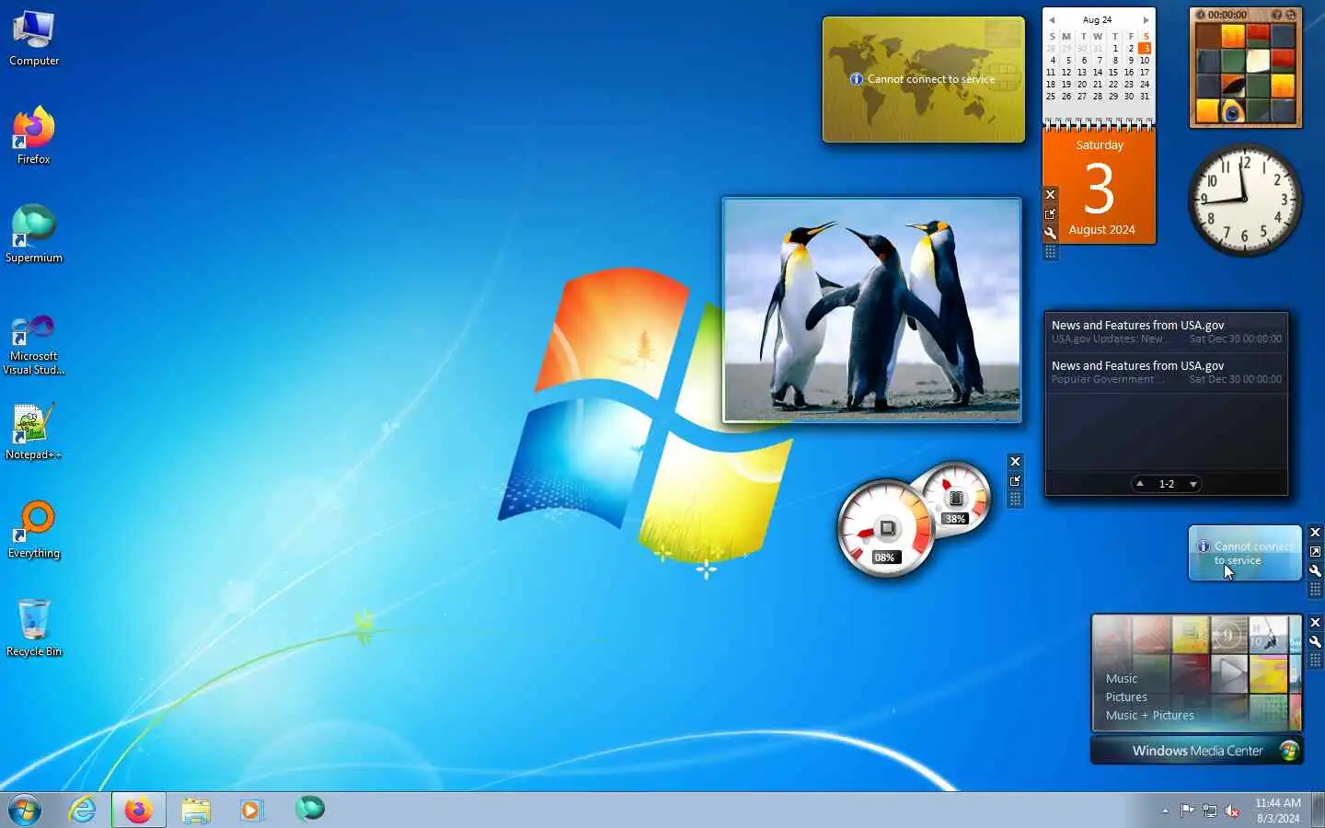The height and width of the screenshot is (828, 1325).
Task: Select the Microsoft Visual Studio shortcut
Action: click(34, 344)
